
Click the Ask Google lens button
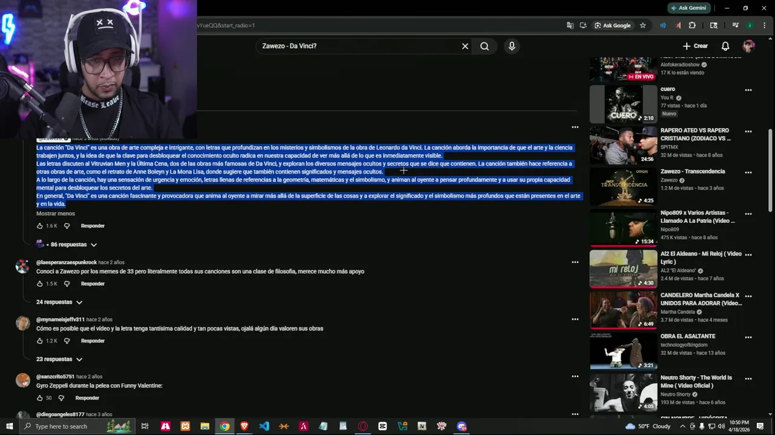pyautogui.click(x=613, y=25)
